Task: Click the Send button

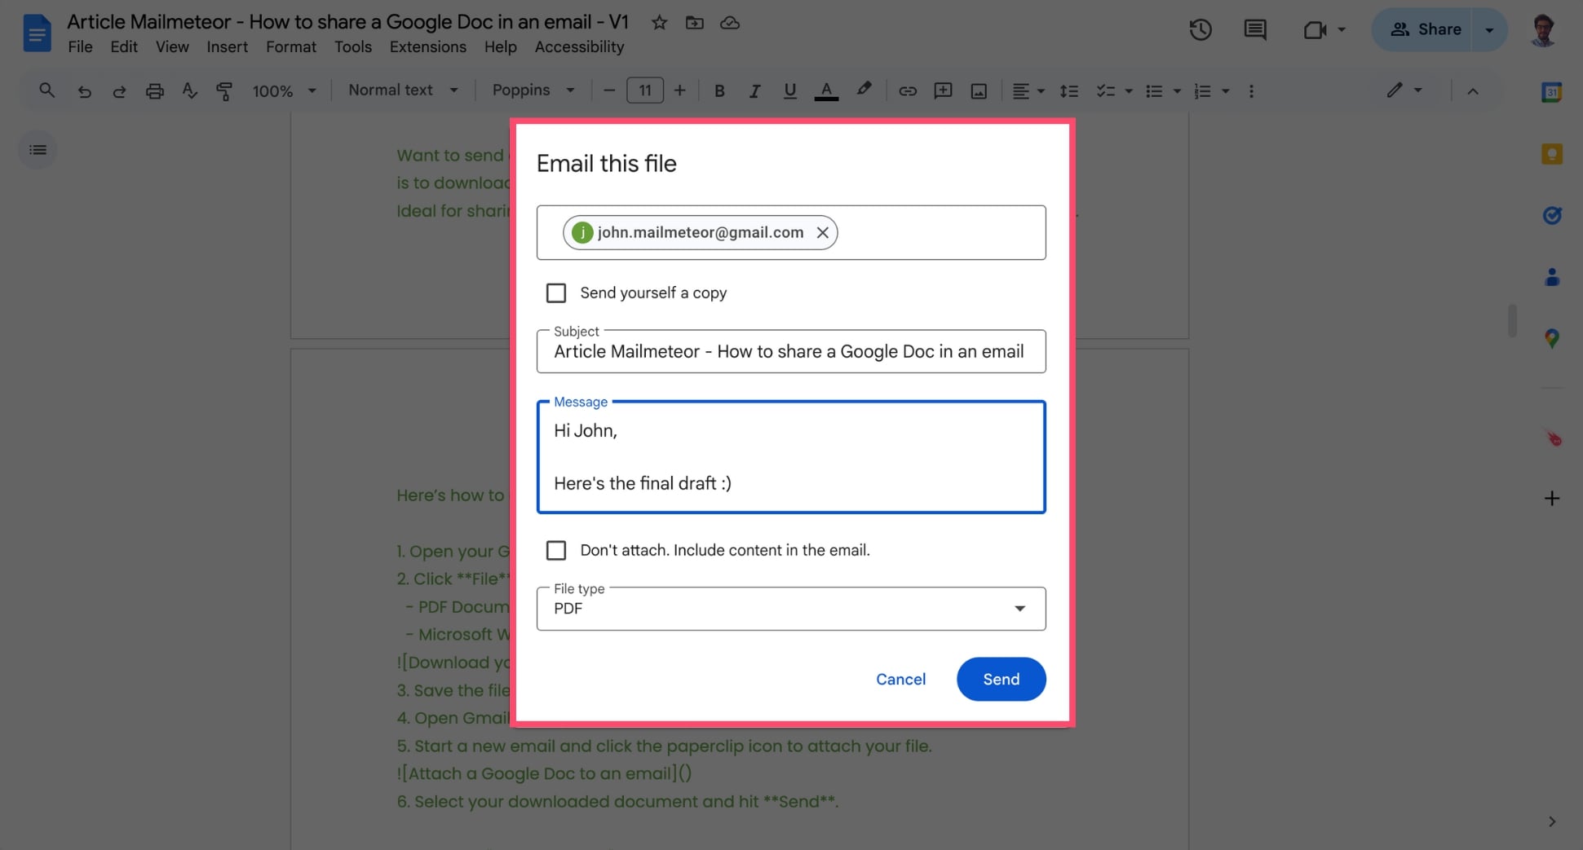Action: click(x=1001, y=679)
